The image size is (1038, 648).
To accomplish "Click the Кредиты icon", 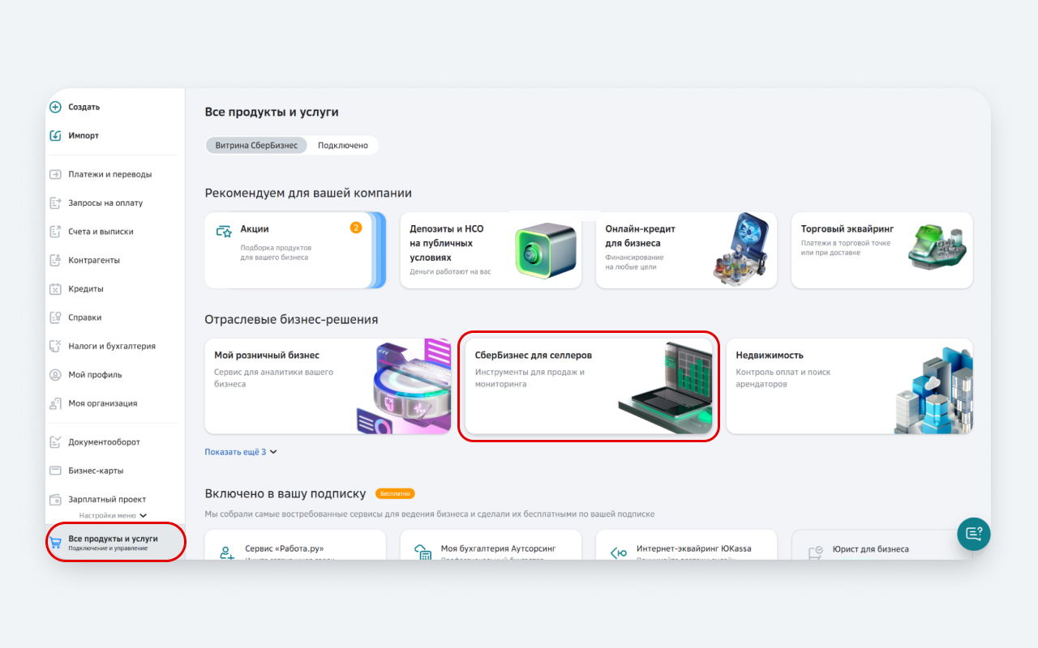I will click(55, 289).
